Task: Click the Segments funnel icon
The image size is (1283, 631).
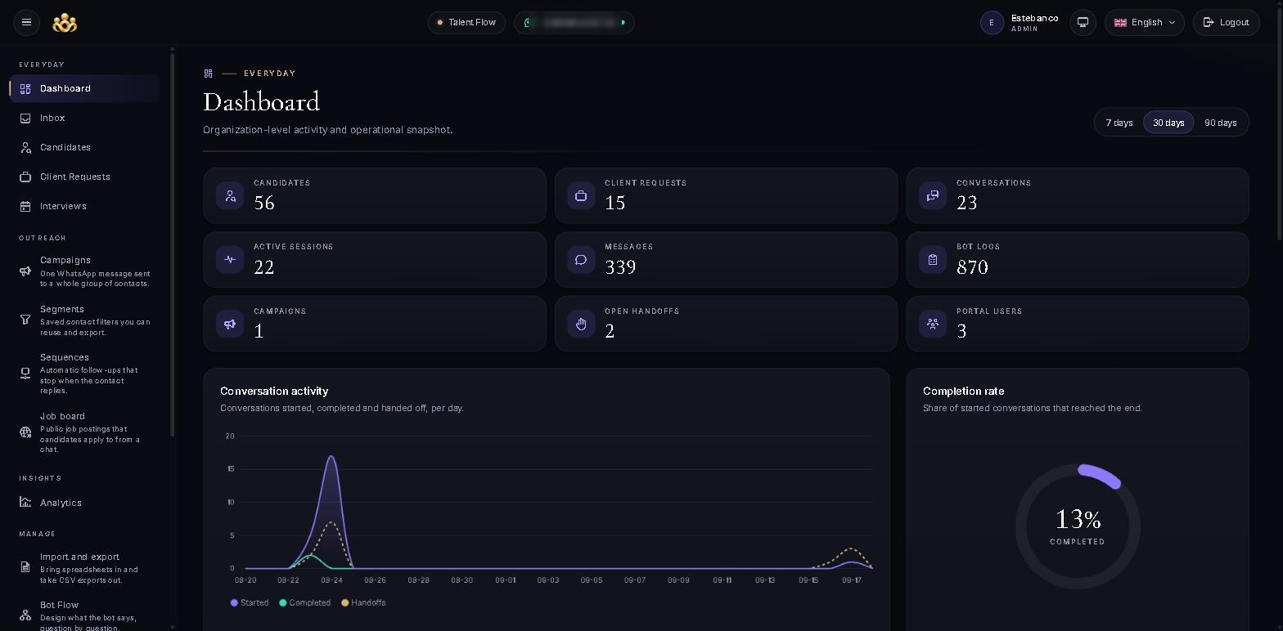Action: [25, 320]
